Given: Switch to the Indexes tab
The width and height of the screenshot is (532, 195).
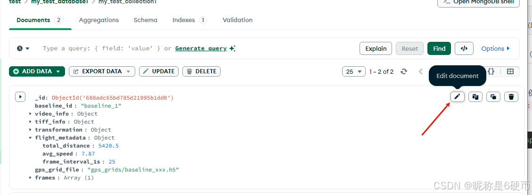Looking at the screenshot, I should click(189, 20).
